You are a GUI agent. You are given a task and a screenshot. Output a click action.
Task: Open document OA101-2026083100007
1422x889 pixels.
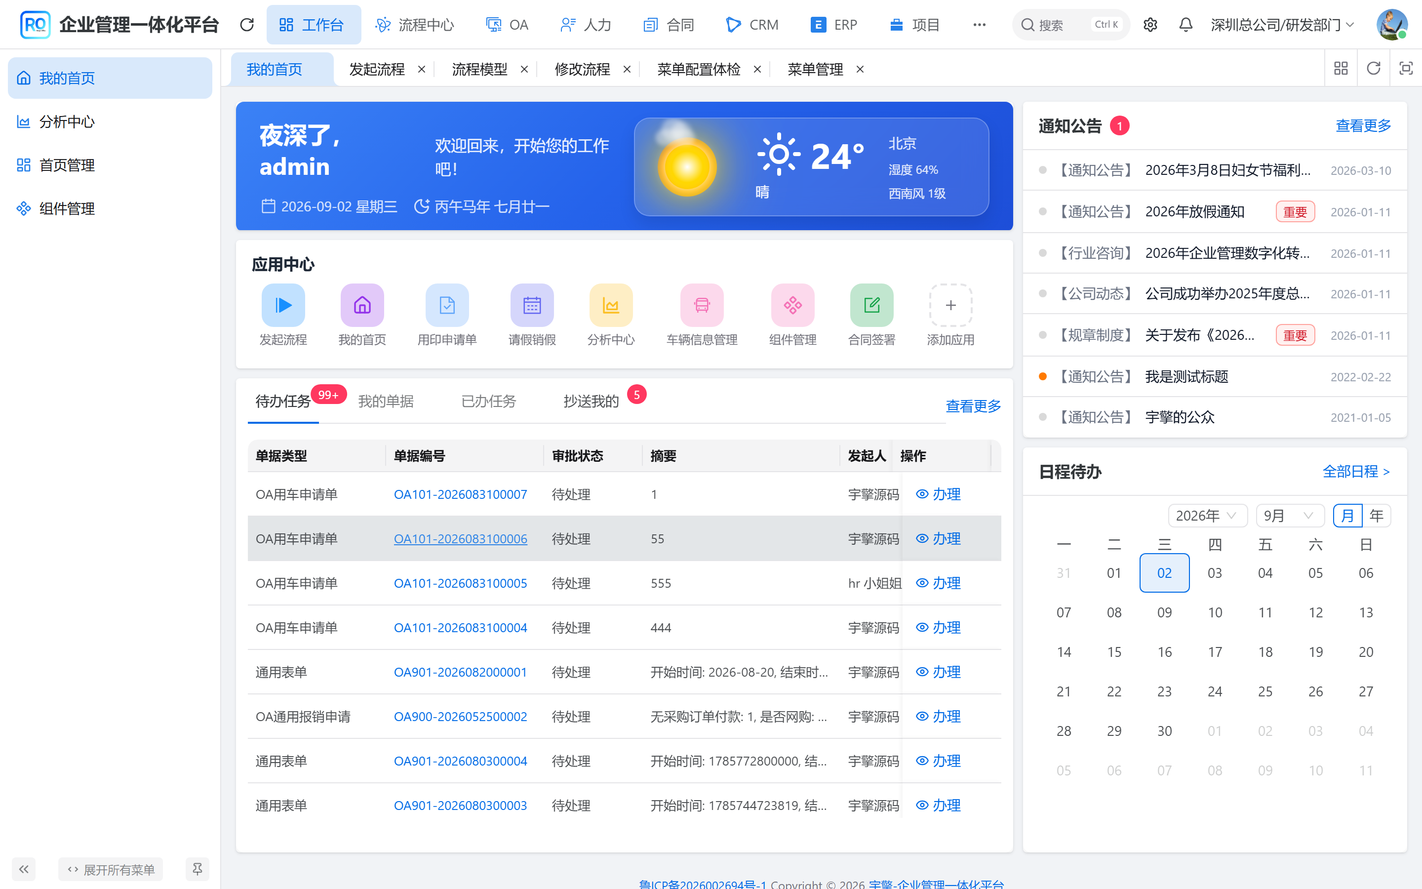[x=460, y=494]
